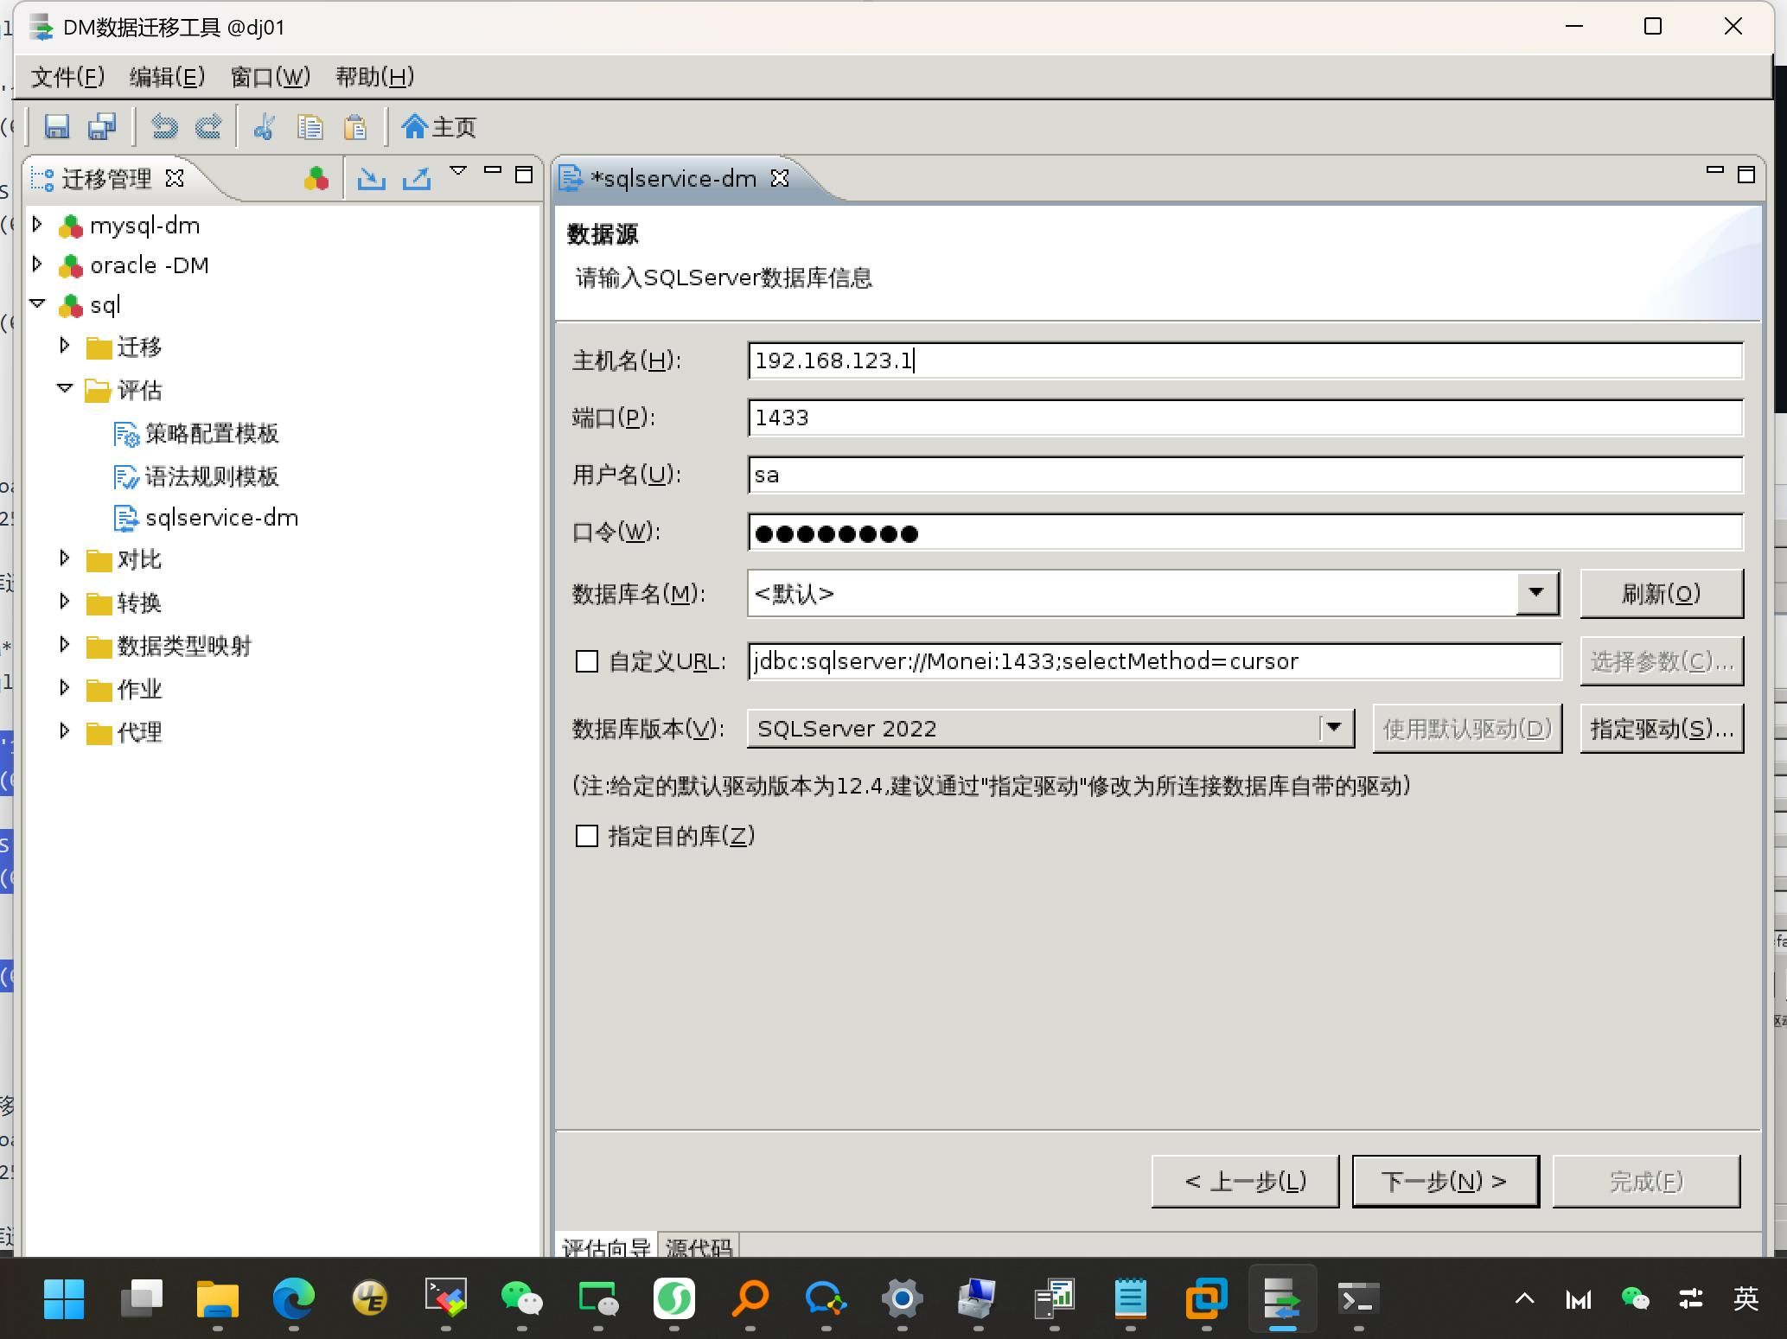Click the 主机名 input field
Image resolution: width=1787 pixels, height=1339 pixels.
(1244, 360)
